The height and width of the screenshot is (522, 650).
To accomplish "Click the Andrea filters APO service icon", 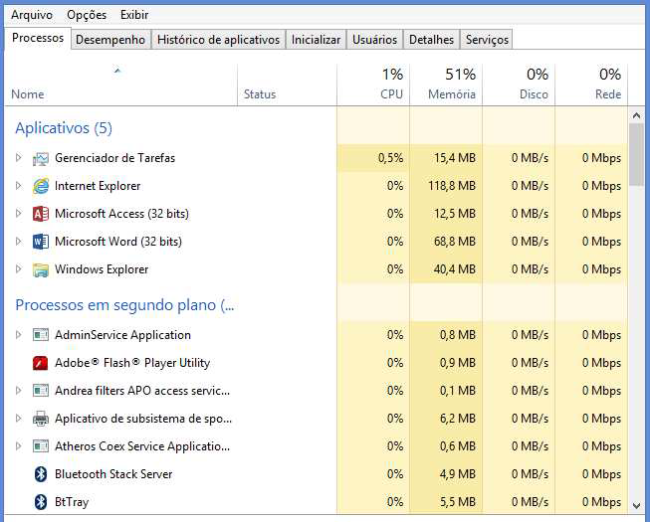I will [41, 391].
